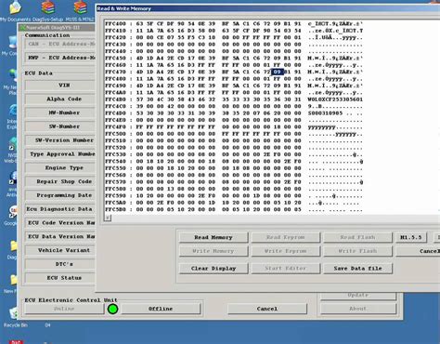The width and height of the screenshot is (440, 344).
Task: Click the Read & Write Memory title bar
Action: point(268,8)
